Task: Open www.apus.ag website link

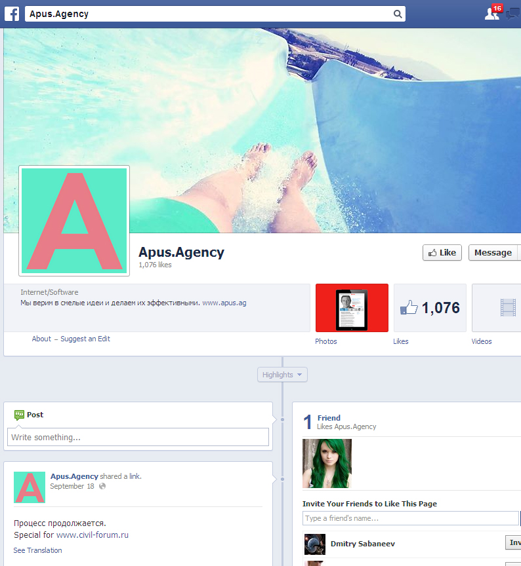Action: click(x=224, y=303)
